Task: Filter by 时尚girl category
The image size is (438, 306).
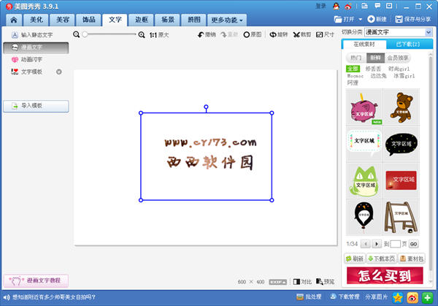Action: click(399, 69)
